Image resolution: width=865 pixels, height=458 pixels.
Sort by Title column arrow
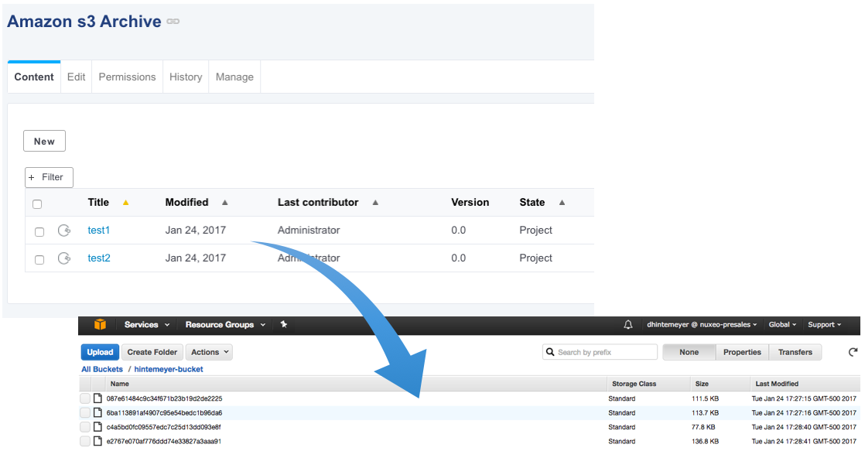click(x=126, y=203)
